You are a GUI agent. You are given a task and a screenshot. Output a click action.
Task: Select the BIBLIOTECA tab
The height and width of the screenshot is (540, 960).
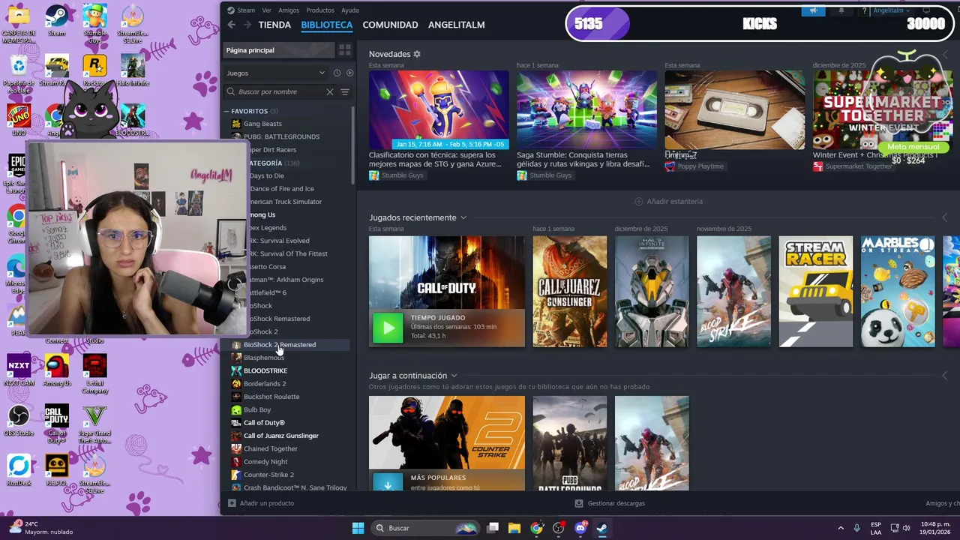click(326, 25)
